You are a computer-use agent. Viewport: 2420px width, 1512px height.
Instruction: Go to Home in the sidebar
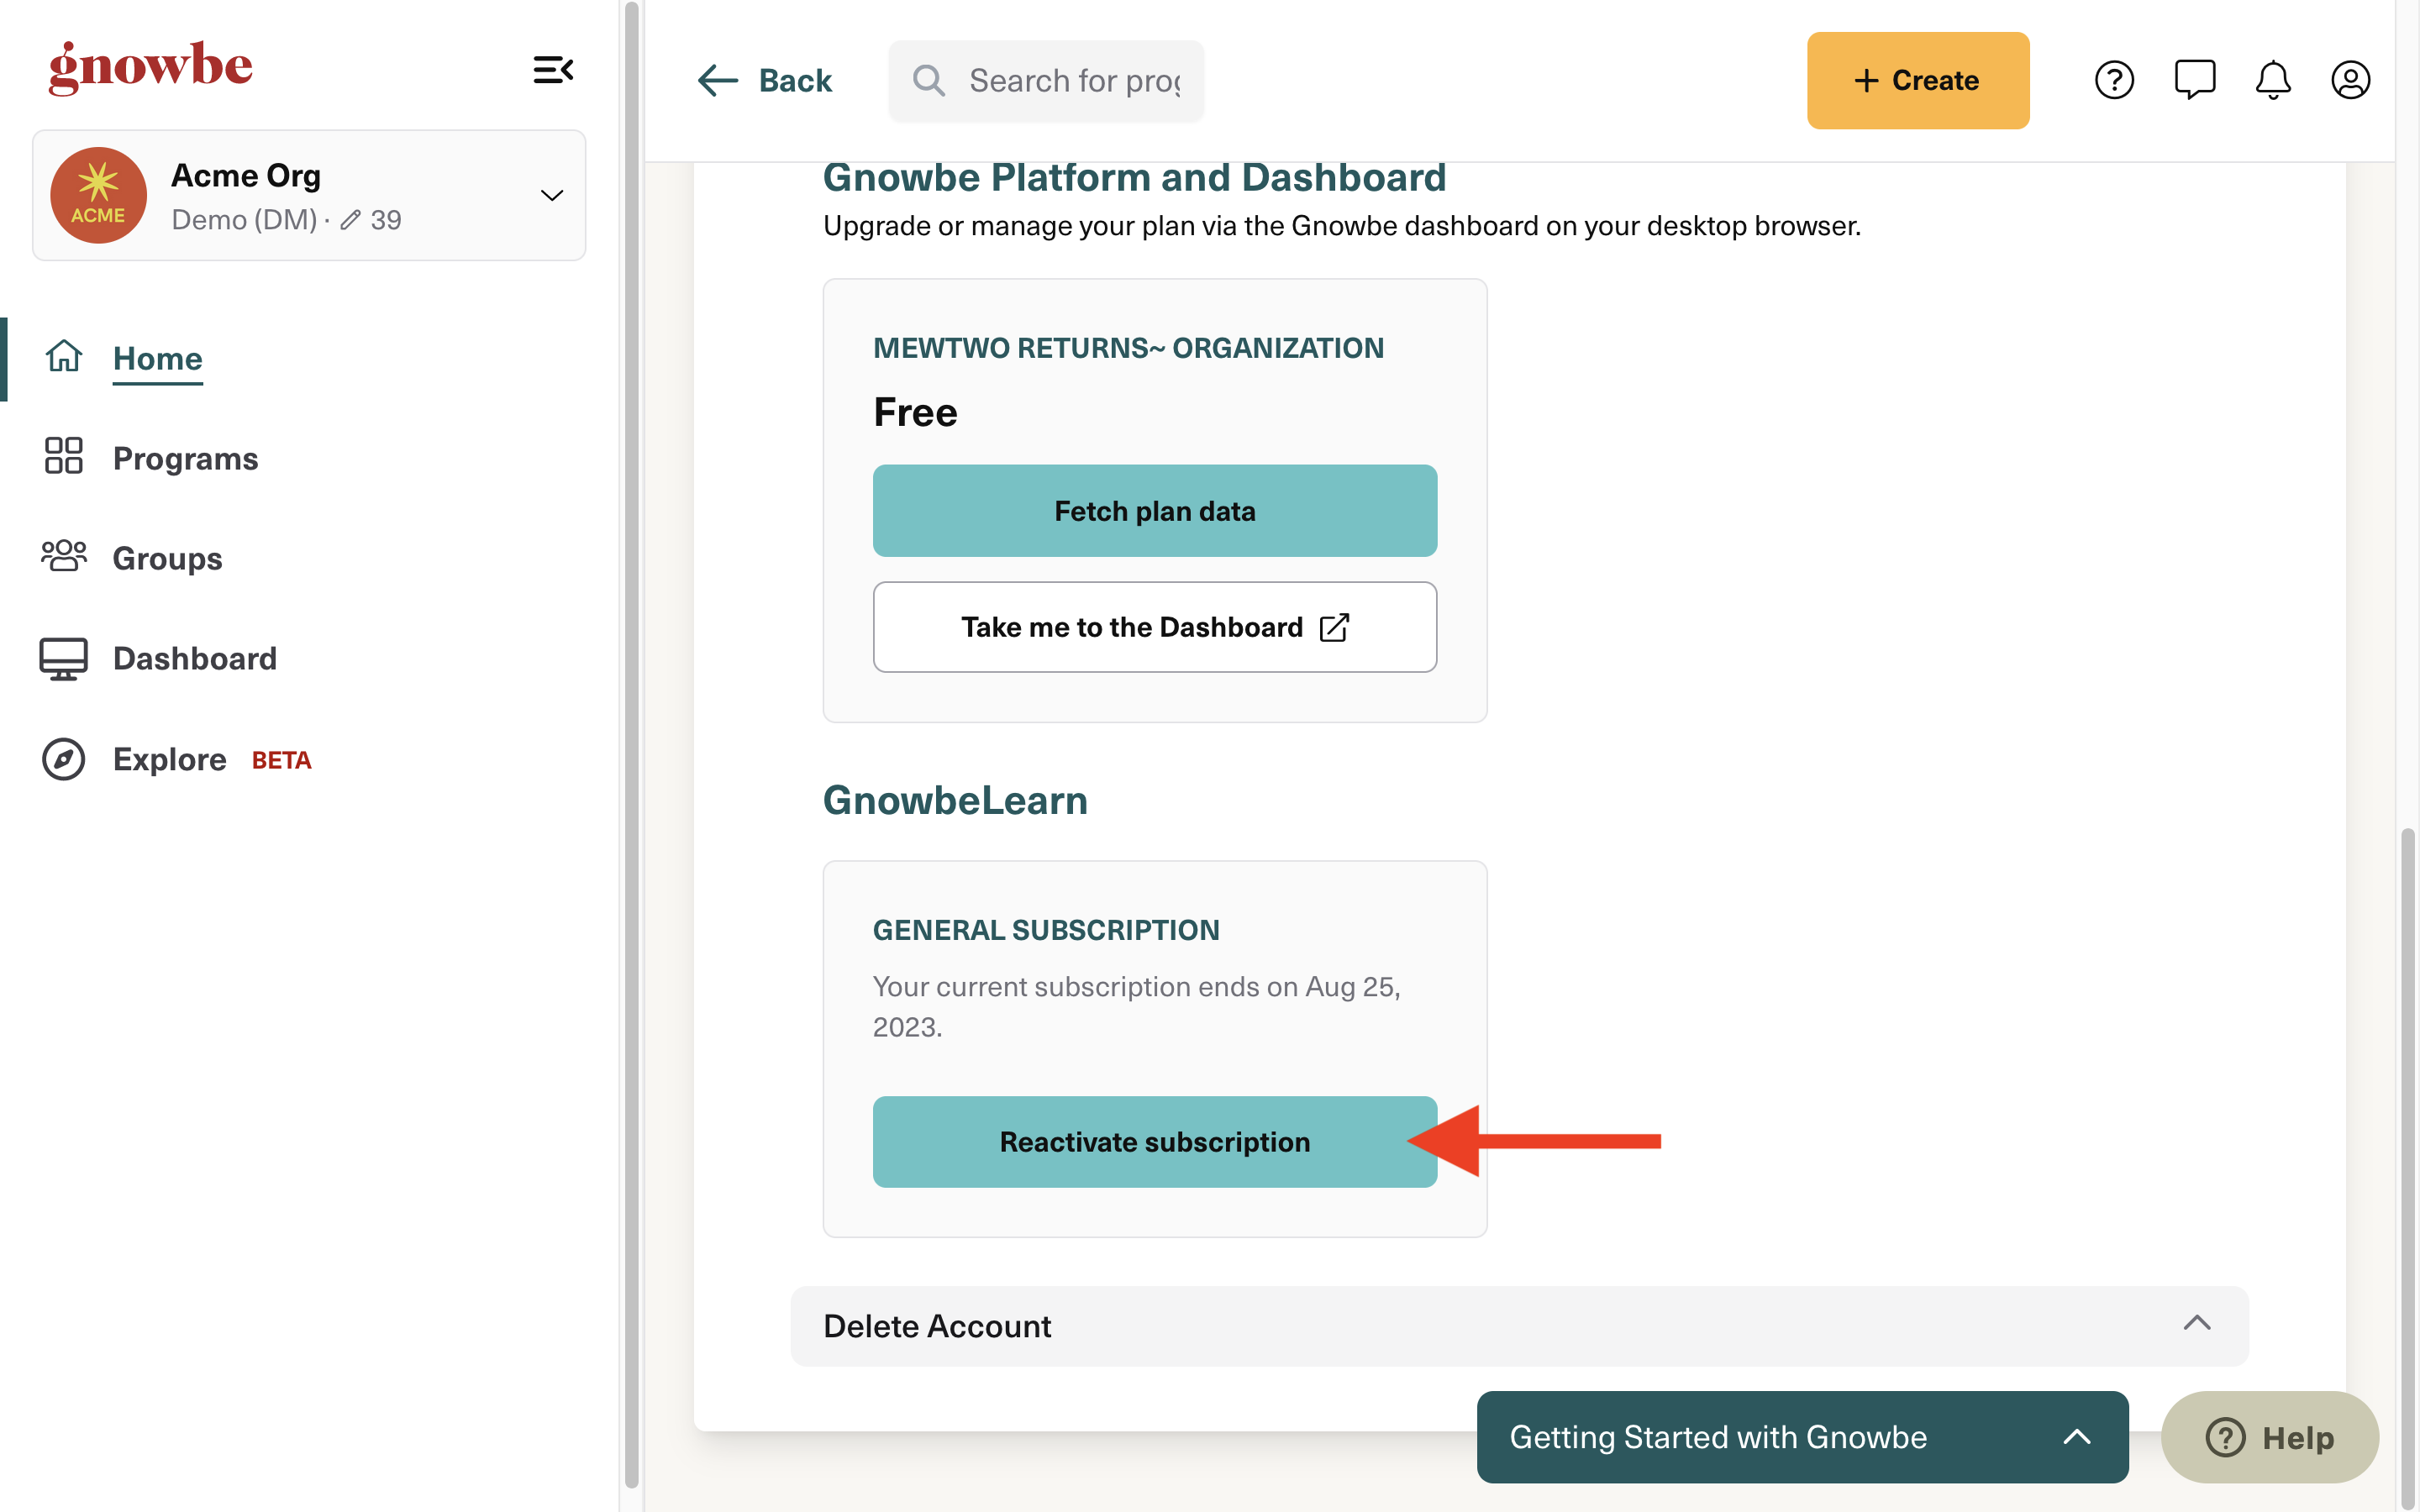coord(157,358)
